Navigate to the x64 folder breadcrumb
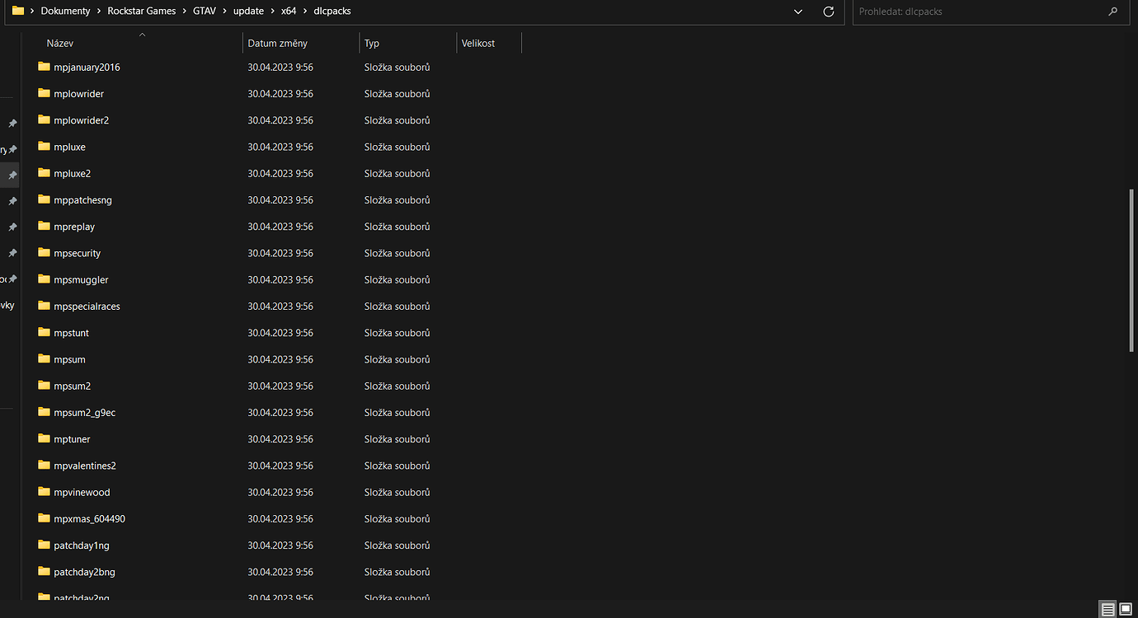1138x618 pixels. (289, 11)
